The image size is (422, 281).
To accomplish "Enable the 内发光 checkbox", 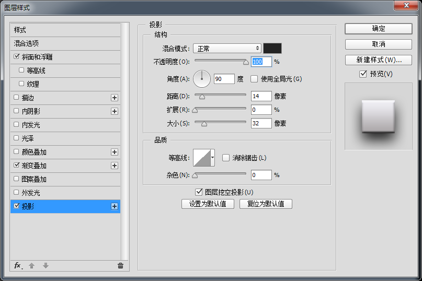I will 16,124.
